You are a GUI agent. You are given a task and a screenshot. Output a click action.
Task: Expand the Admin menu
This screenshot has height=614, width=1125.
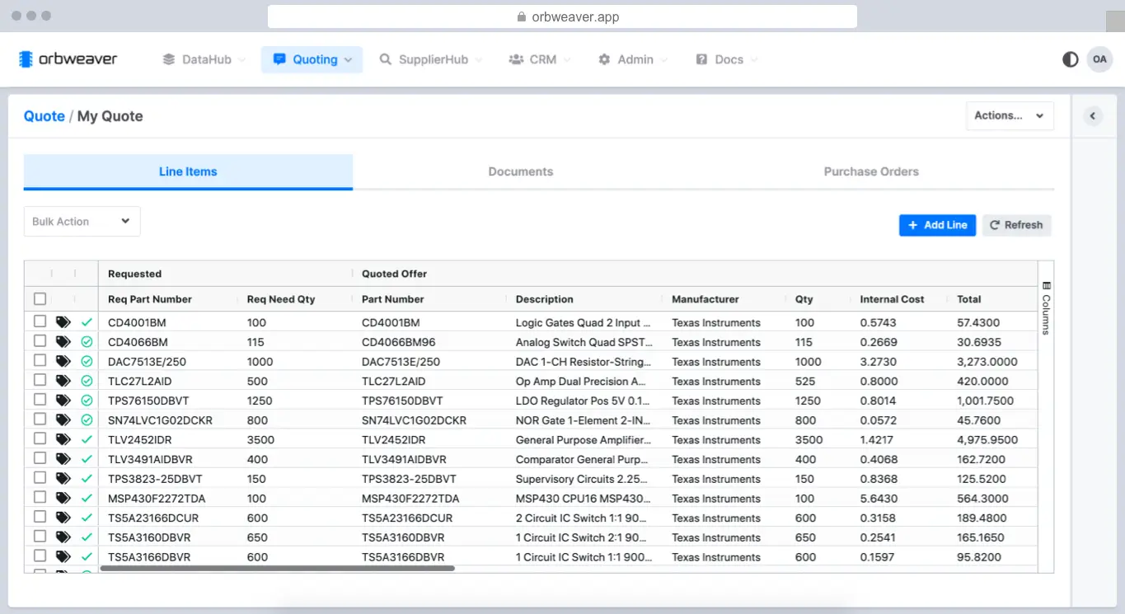coord(632,59)
